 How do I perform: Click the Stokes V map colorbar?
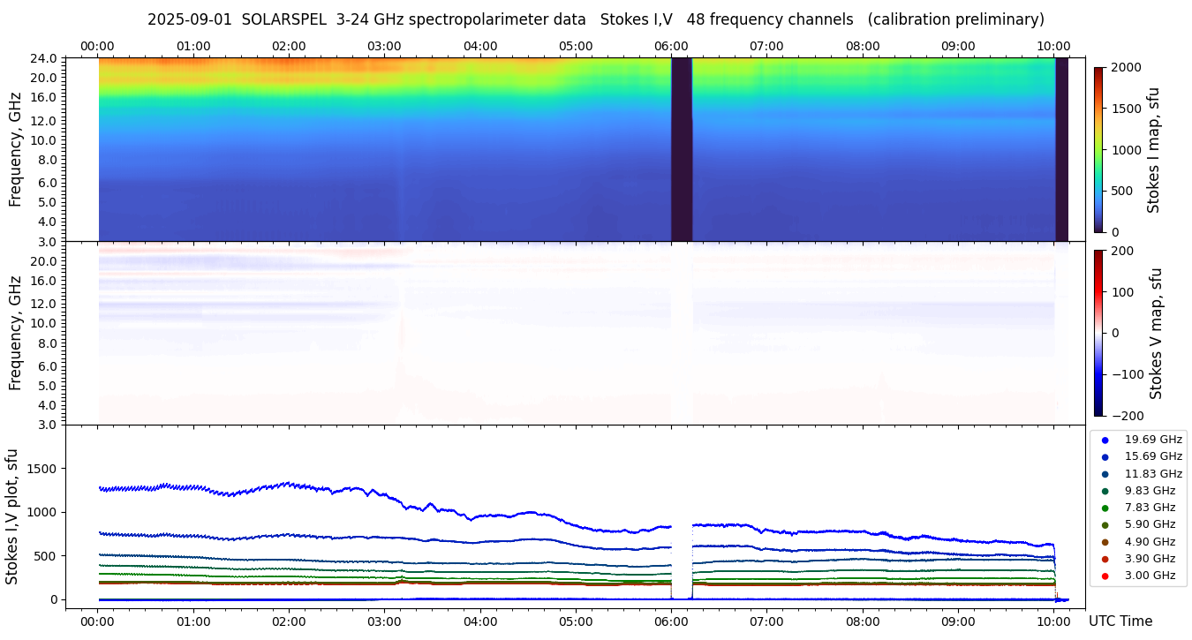coord(1098,333)
